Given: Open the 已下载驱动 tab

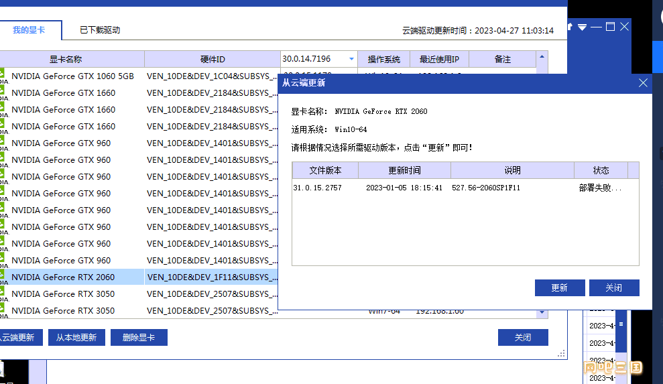Looking at the screenshot, I should 100,30.
